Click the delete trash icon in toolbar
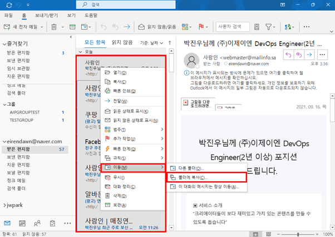 click(x=54, y=27)
